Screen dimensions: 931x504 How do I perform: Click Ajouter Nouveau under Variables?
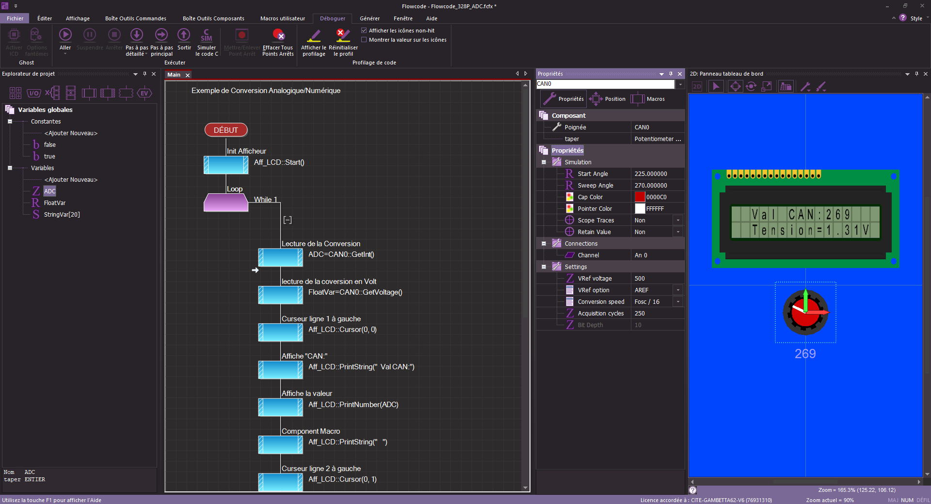(x=71, y=180)
